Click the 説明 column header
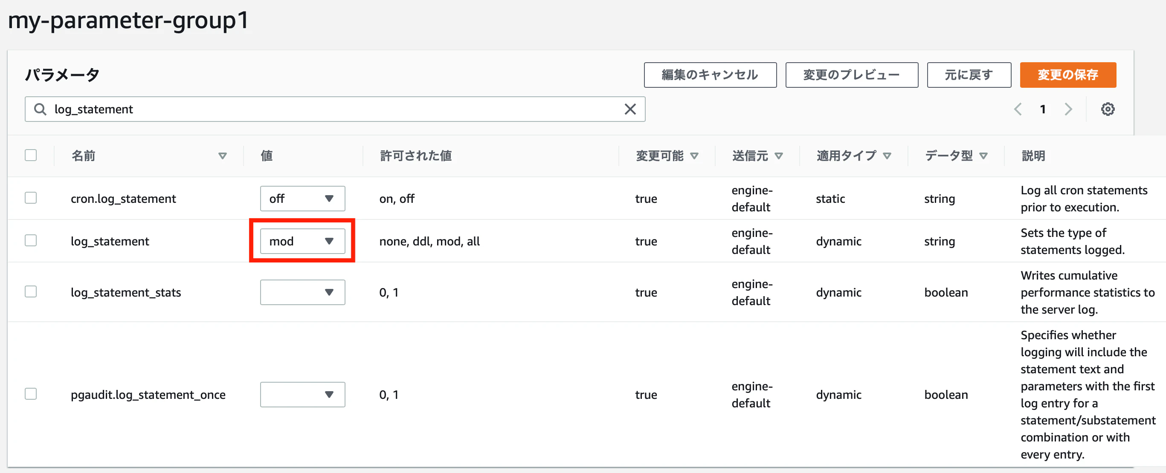The width and height of the screenshot is (1166, 473). click(1033, 156)
